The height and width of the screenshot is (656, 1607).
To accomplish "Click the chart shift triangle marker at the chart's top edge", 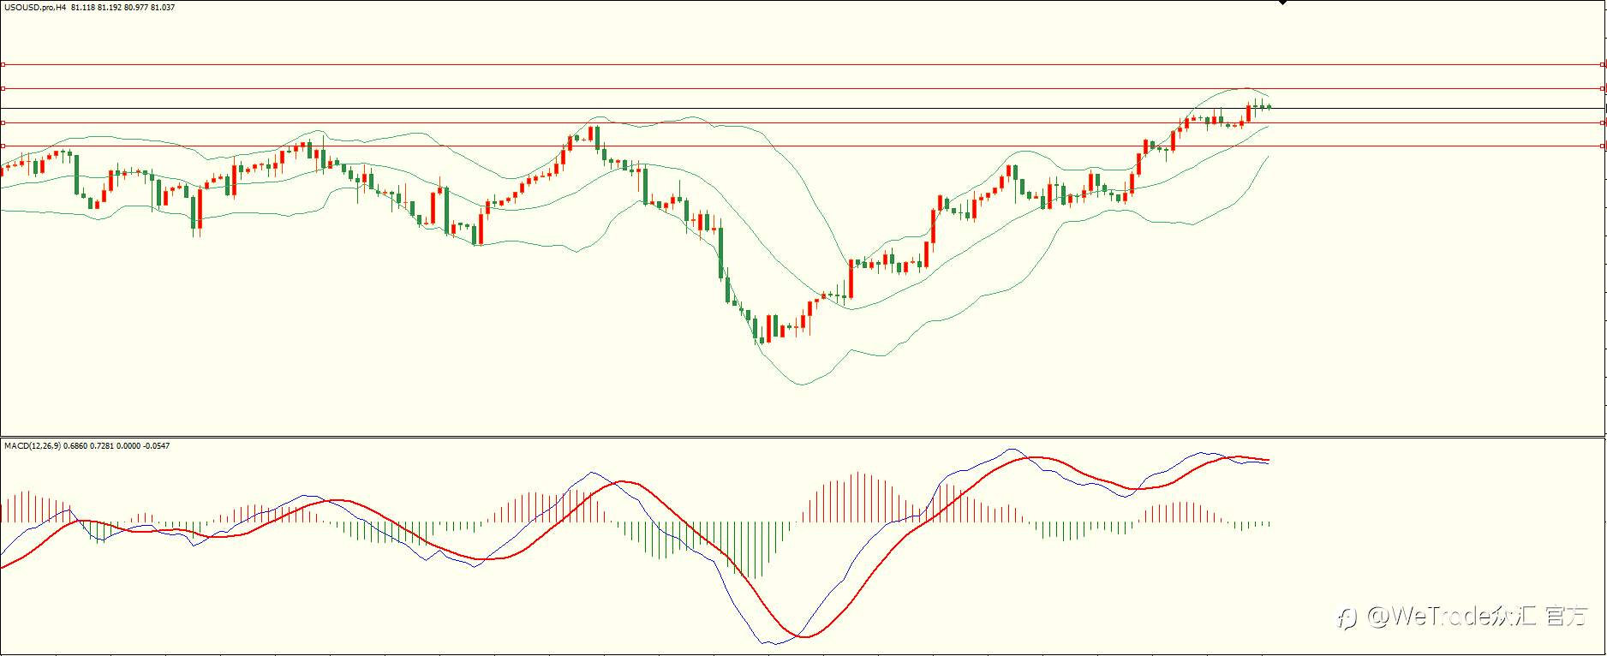I will pyautogui.click(x=1282, y=3).
